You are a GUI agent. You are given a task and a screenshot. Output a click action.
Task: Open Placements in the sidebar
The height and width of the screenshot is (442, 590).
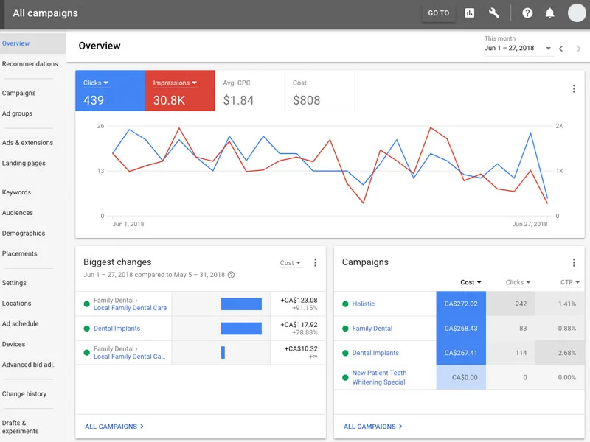pos(20,253)
